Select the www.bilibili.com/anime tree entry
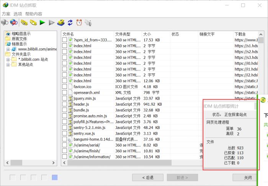 [x=37, y=49]
